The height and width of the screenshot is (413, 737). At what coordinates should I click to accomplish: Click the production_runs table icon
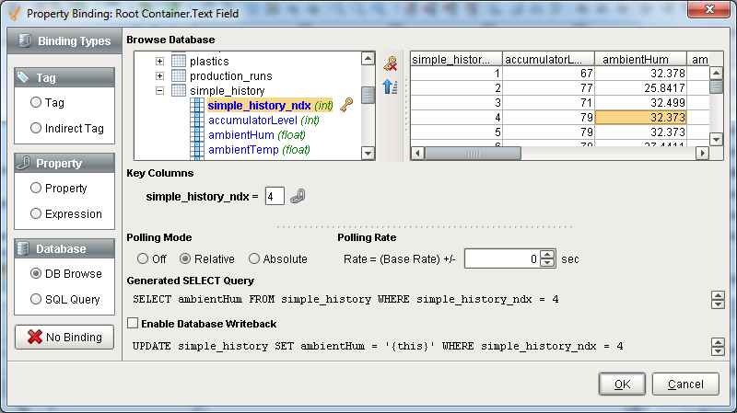tap(179, 76)
